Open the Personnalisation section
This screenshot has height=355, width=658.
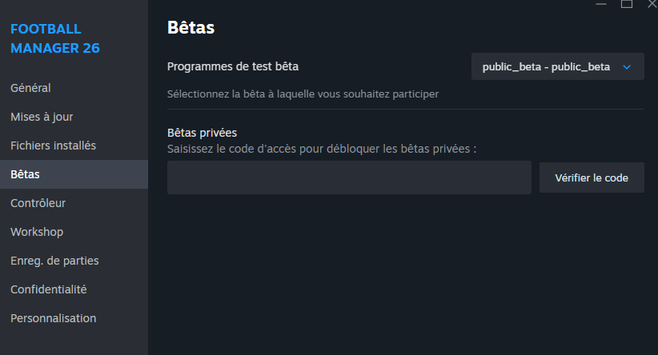[x=53, y=318]
